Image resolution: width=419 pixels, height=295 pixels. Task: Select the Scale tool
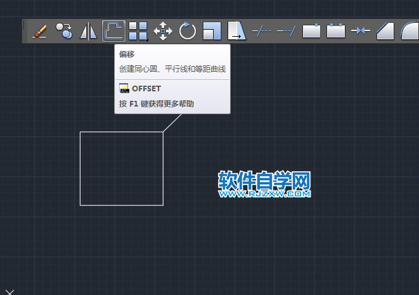tap(212, 30)
